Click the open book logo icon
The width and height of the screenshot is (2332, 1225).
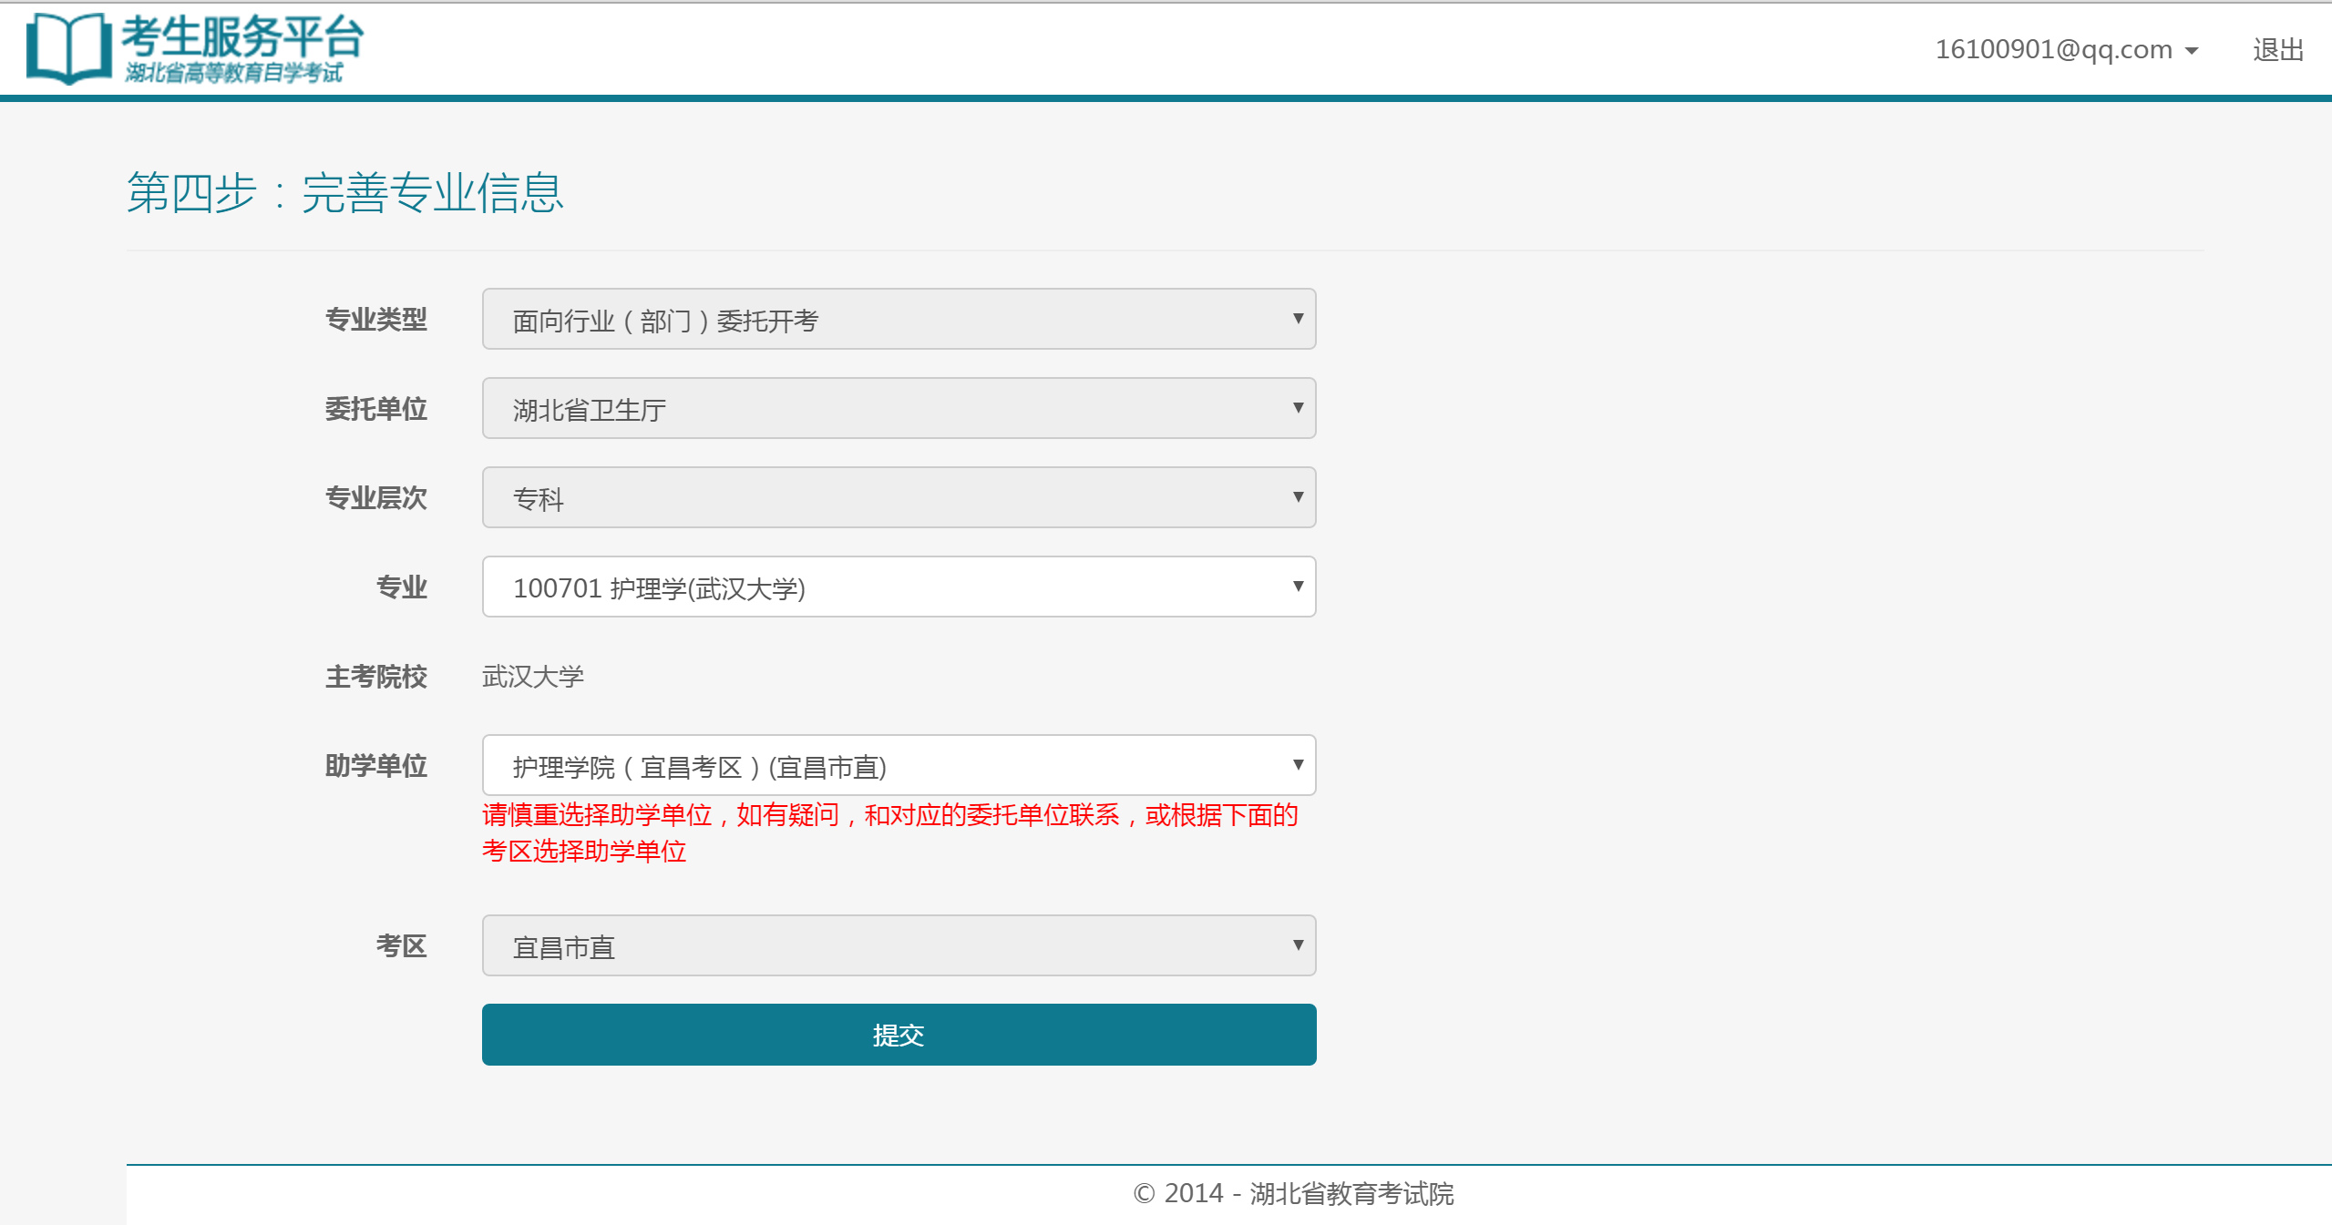click(68, 48)
